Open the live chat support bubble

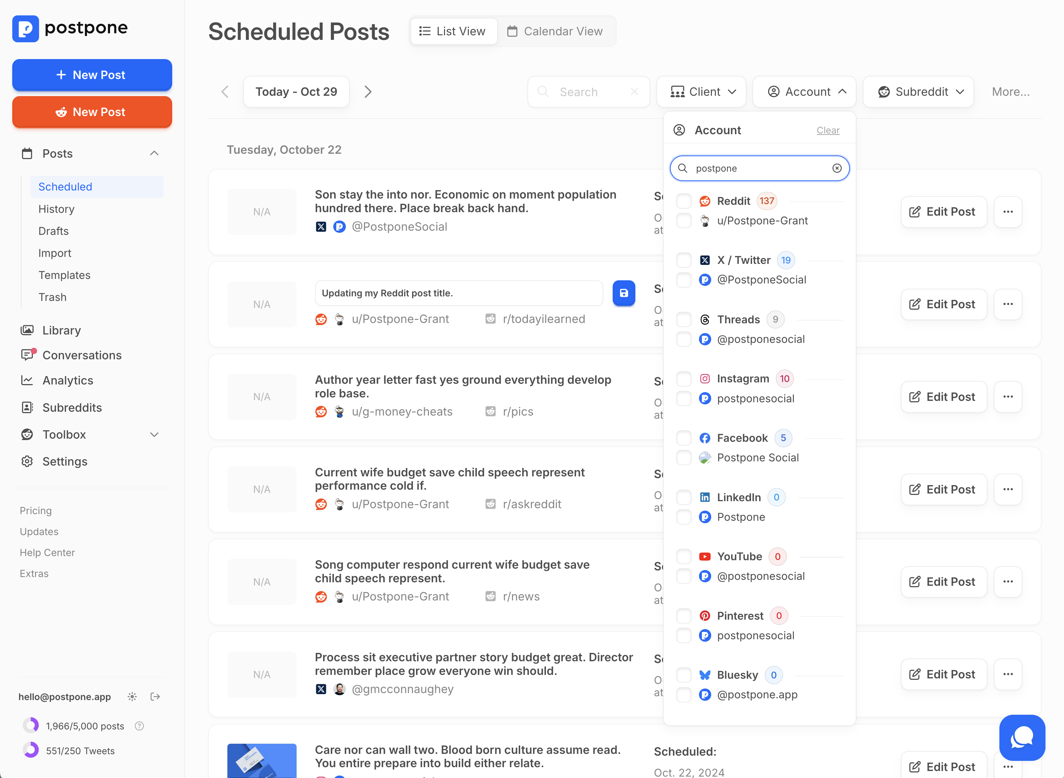1022,737
